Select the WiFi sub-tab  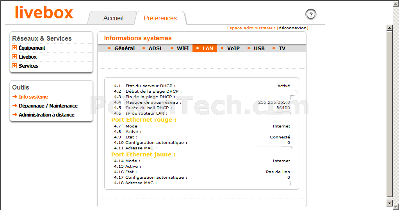183,48
